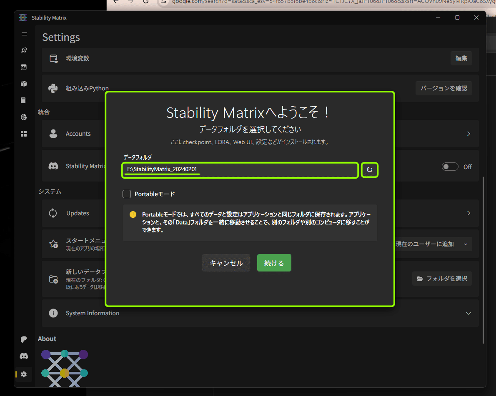Click the キャンセル button in the dialog

tap(226, 263)
